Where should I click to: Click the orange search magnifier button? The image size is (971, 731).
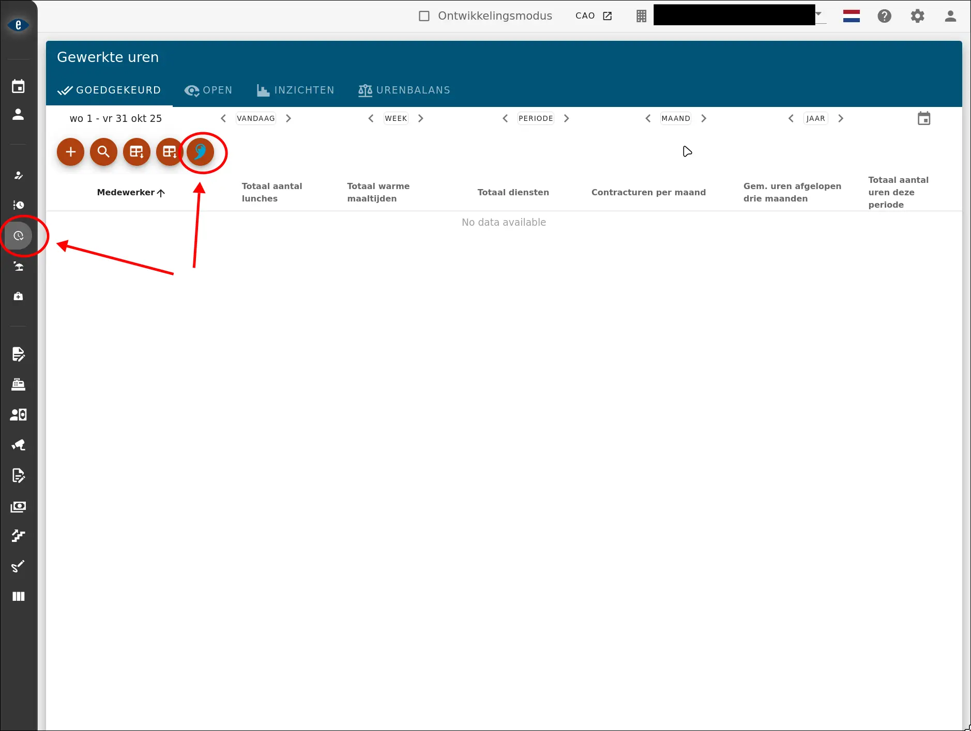(103, 152)
